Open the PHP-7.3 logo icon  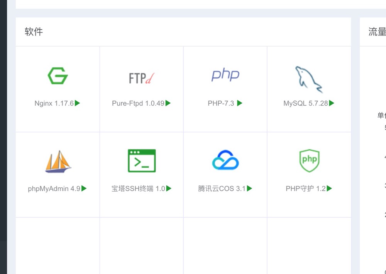pyautogui.click(x=225, y=75)
